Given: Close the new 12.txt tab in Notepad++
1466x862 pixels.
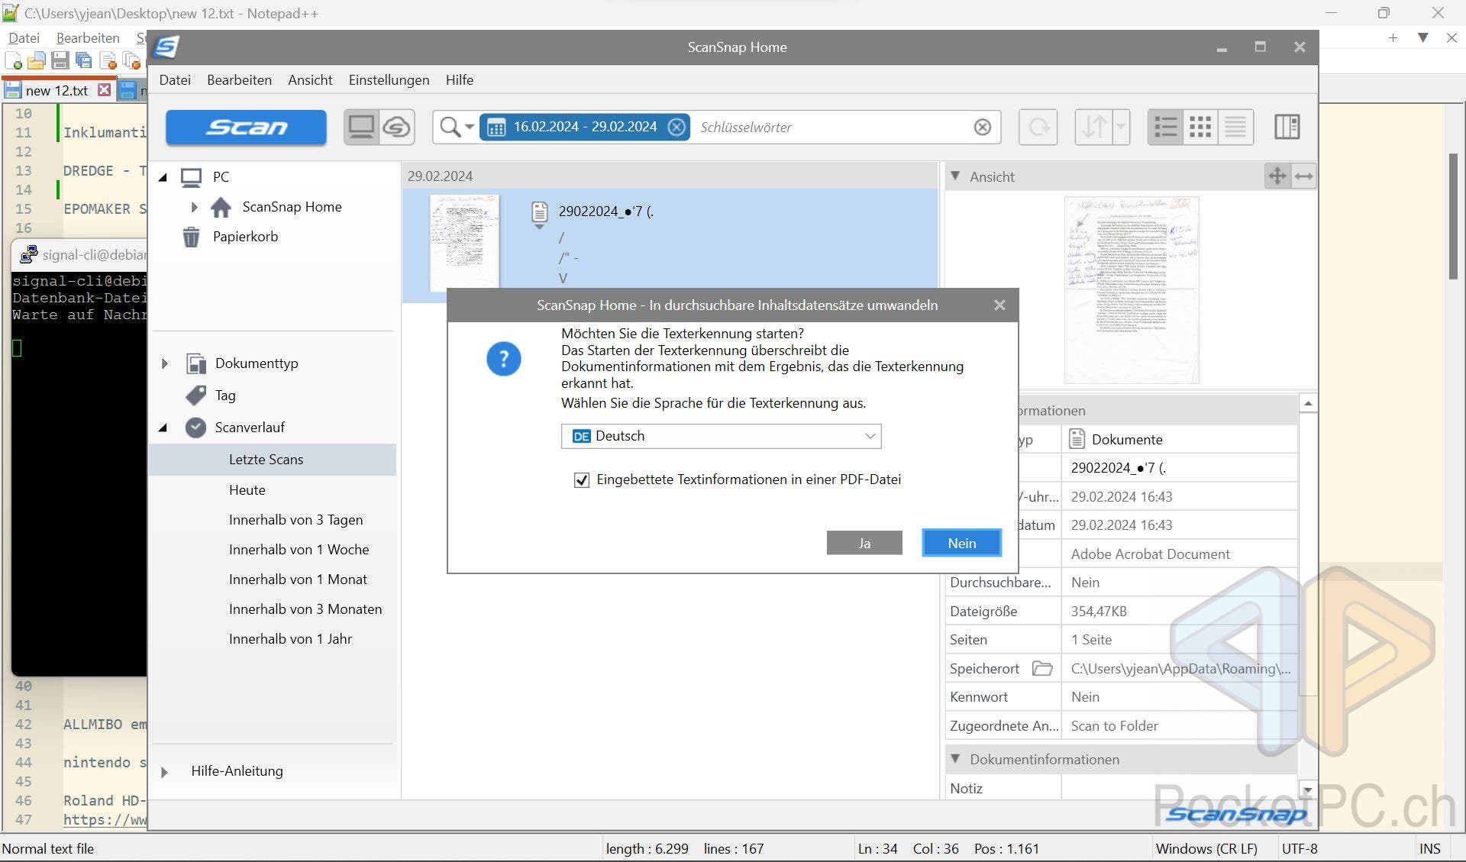Looking at the screenshot, I should click(x=105, y=90).
